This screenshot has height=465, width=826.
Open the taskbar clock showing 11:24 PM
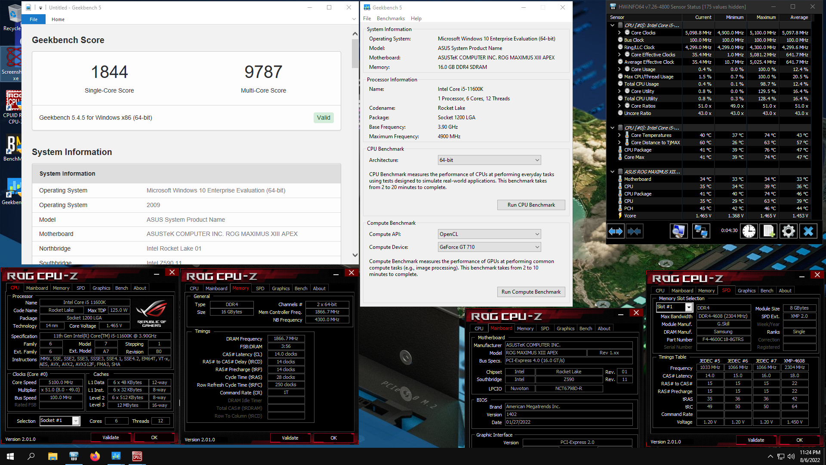(810, 456)
